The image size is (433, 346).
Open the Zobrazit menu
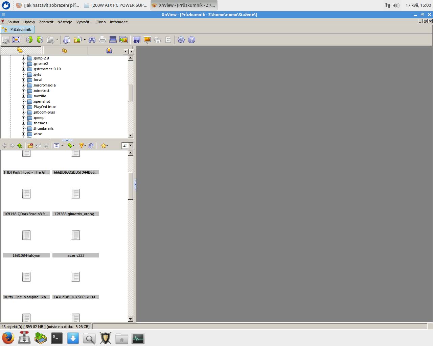coord(46,22)
